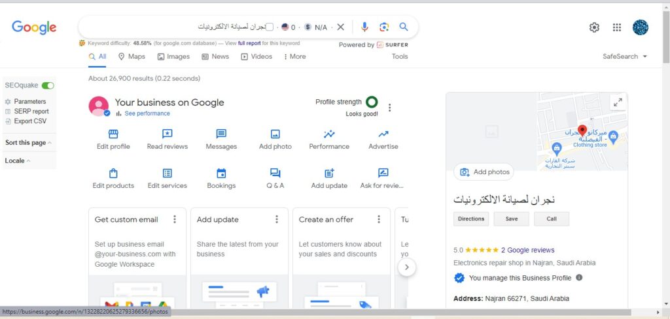
Task: Open search Tools
Action: (x=400, y=57)
